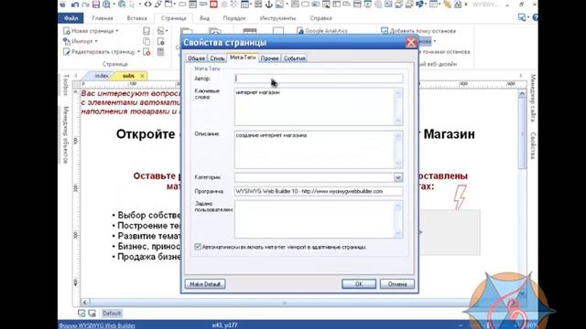586x329 pixels.
Task: Click the Default breakpoint button at the bottom
Action: point(112,313)
